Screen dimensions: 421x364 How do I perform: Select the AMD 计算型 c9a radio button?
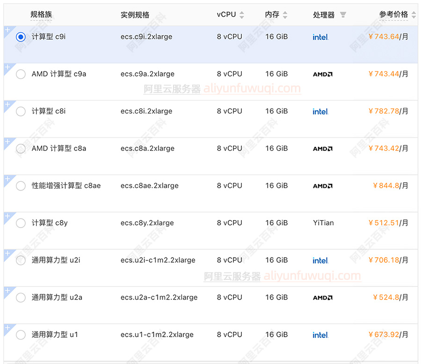(x=21, y=74)
